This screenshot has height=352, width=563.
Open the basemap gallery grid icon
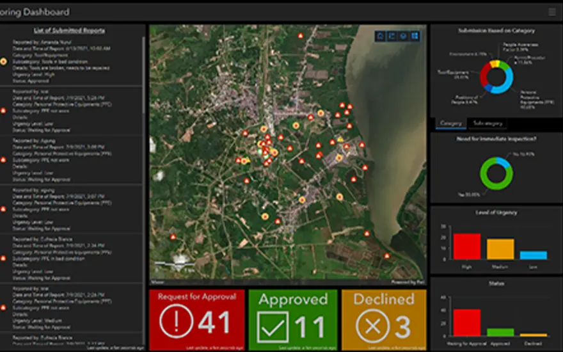coord(415,36)
